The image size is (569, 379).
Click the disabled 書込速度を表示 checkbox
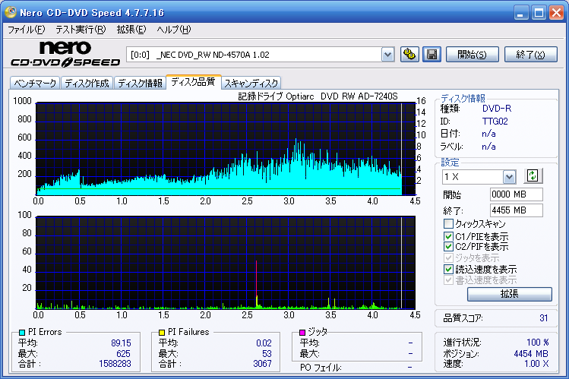tap(448, 280)
